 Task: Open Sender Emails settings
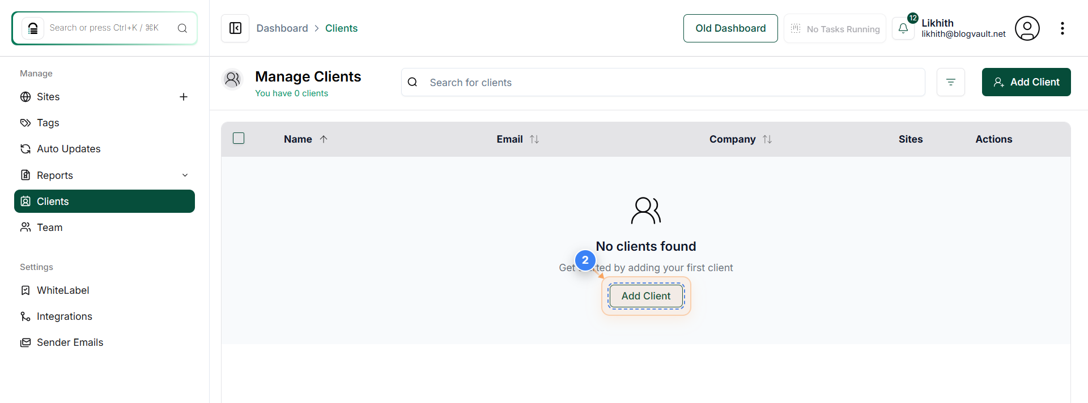click(104, 342)
